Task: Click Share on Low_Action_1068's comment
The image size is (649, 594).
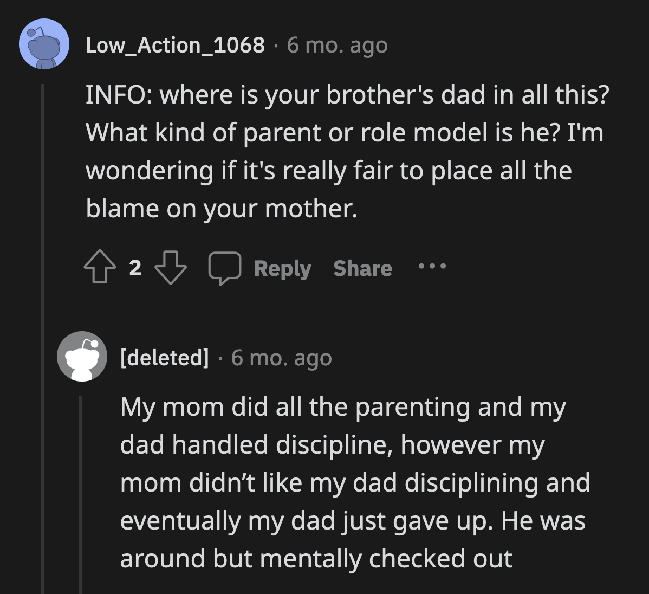Action: pos(362,268)
